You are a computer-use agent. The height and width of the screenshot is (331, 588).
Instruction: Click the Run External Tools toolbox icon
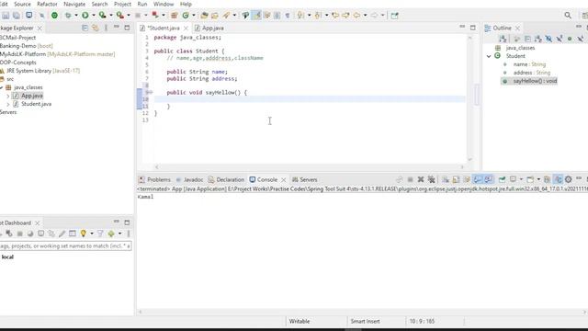point(119,16)
